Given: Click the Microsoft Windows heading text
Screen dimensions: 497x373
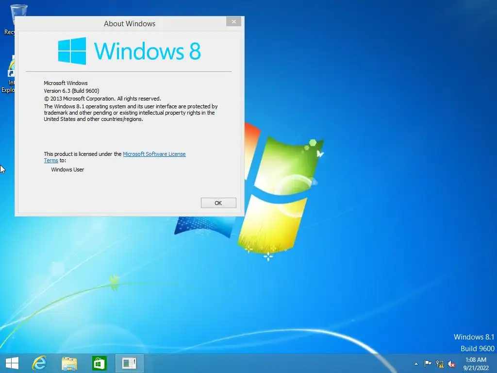Looking at the screenshot, I should [x=66, y=83].
